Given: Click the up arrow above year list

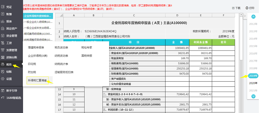Looking at the screenshot, I should pyautogui.click(x=253, y=16).
